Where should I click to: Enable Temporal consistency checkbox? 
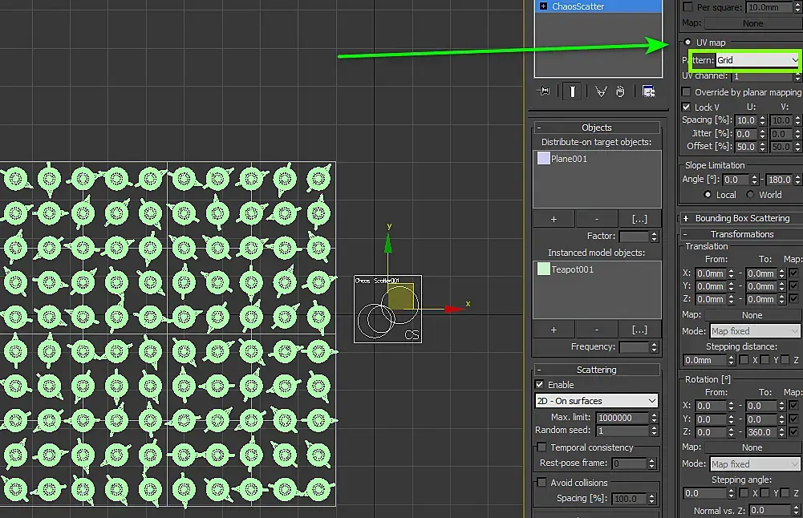(x=541, y=447)
